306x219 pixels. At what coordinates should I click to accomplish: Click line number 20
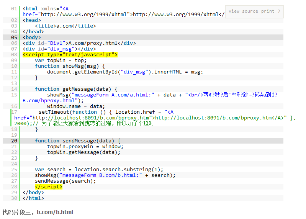click(14, 141)
